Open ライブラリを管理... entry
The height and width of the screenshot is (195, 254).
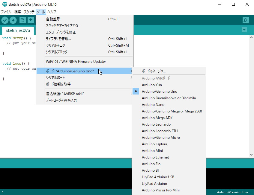click(x=85, y=39)
